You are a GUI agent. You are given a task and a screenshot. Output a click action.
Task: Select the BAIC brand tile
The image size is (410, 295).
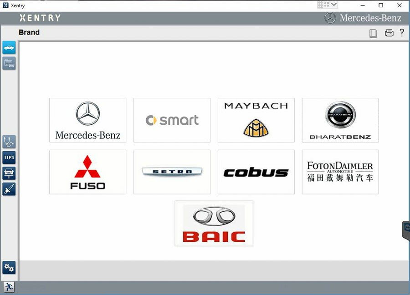214,224
